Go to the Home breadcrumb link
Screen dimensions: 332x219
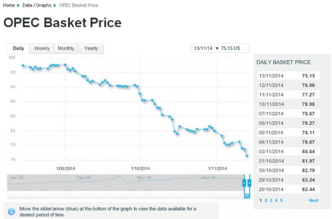[x=8, y=5]
